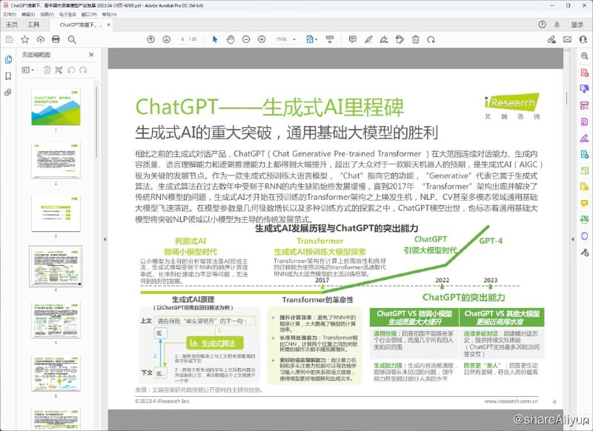Open the Find toolbar with the magnifier icon
The height and width of the screenshot is (431, 593).
[x=72, y=41]
